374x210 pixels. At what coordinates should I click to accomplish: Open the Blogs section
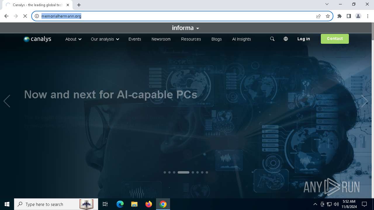click(x=217, y=39)
